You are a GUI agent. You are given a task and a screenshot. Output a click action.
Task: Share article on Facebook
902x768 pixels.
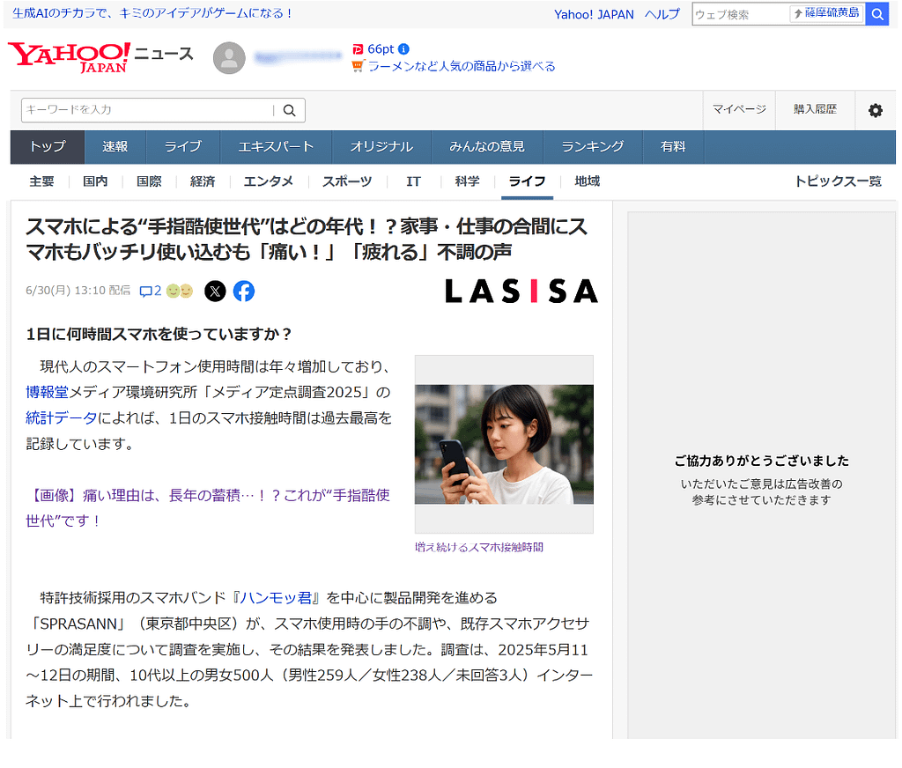pos(244,291)
